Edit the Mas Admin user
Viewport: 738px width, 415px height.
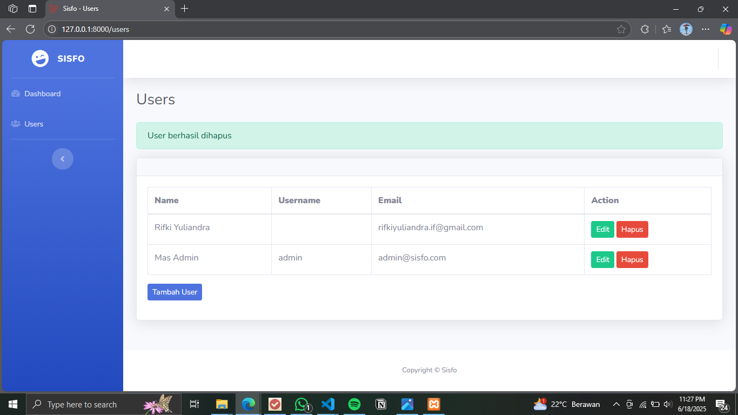602,259
